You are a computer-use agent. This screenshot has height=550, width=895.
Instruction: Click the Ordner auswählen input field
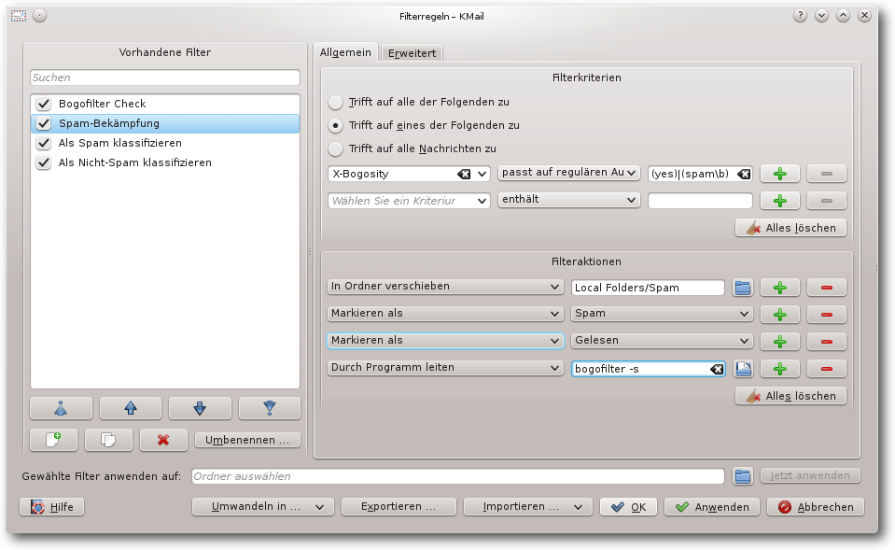458,476
